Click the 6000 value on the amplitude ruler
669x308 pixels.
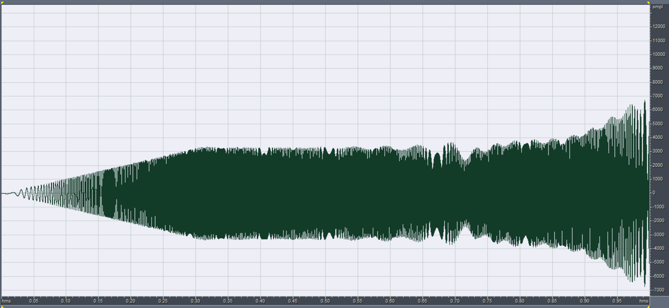click(658, 110)
